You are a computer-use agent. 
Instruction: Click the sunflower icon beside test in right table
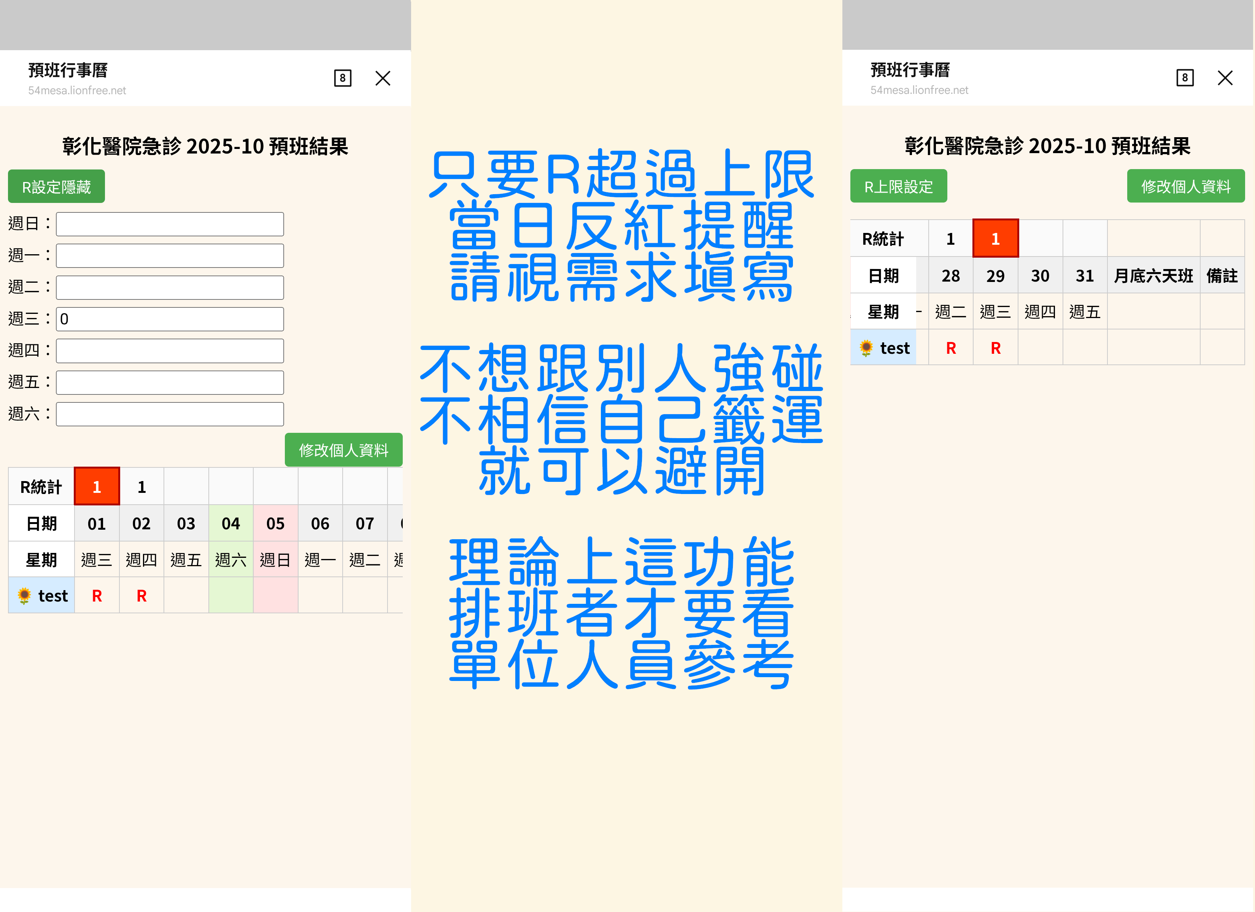(x=866, y=348)
